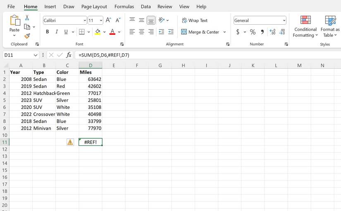Image resolution: width=341 pixels, height=211 pixels.
Task: Click the error warning icon beside D11
Action: (70, 142)
